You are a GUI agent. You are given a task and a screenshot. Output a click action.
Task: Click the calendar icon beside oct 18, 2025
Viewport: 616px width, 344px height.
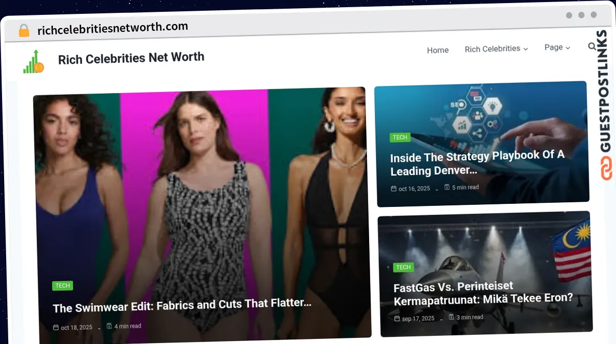56,328
